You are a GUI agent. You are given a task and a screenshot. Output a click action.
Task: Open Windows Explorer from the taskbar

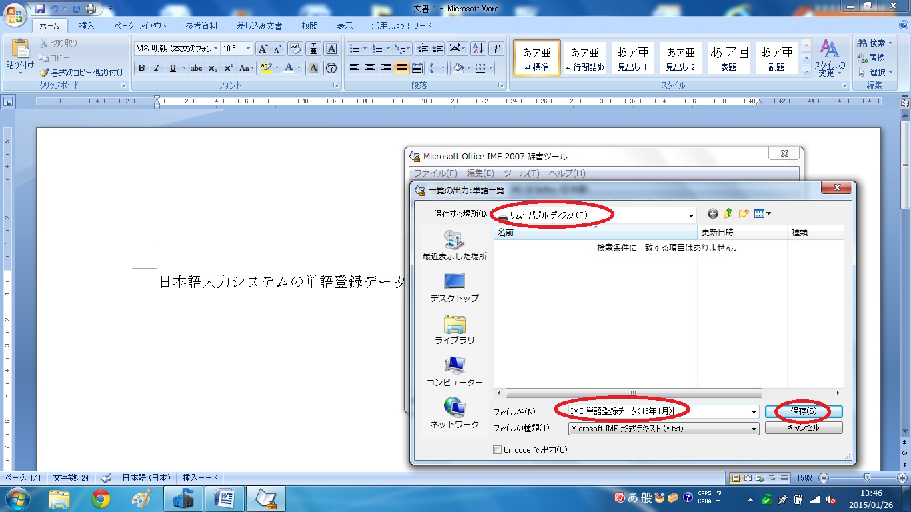click(x=59, y=499)
